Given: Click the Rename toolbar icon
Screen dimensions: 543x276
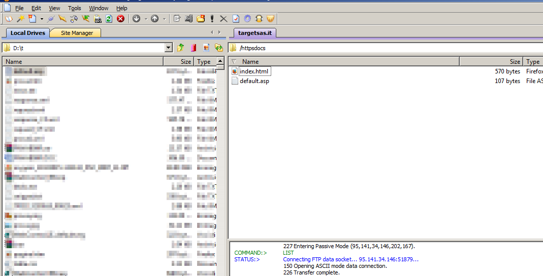Looking at the screenshot, I should (x=189, y=19).
